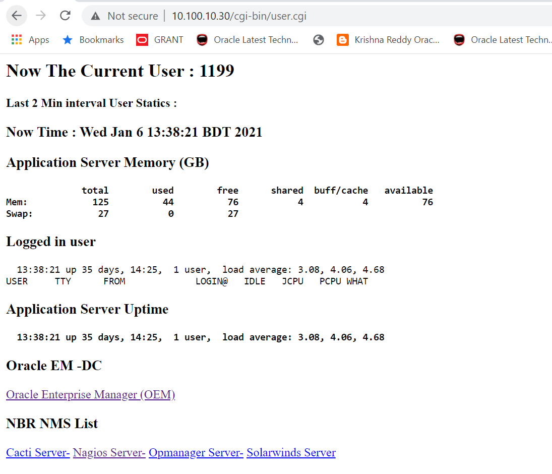This screenshot has width=552, height=474.
Task: Click the Oracle EM -DC heading
Action: pyautogui.click(x=54, y=366)
